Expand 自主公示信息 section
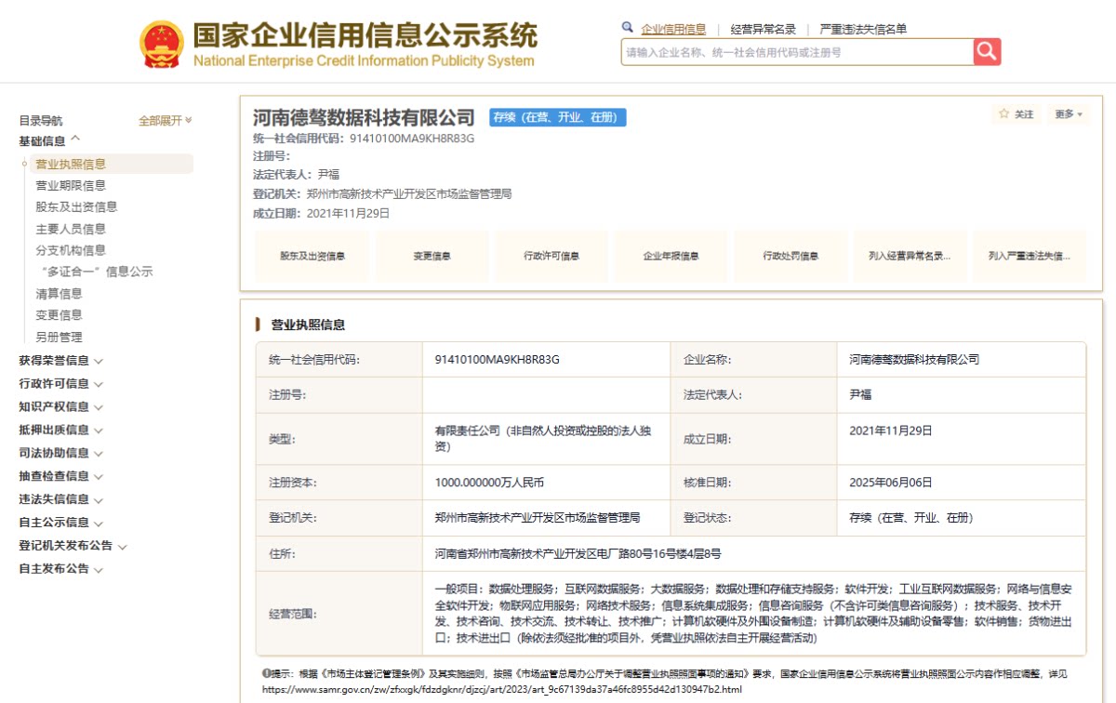This screenshot has width=1116, height=703. point(60,523)
